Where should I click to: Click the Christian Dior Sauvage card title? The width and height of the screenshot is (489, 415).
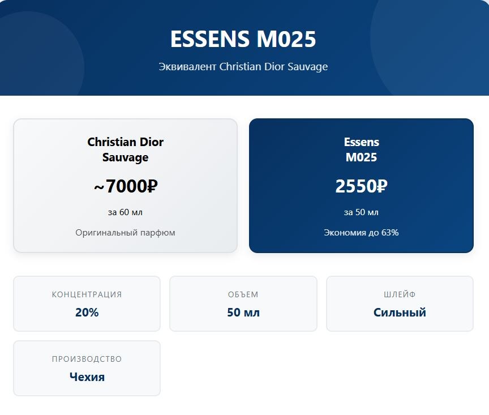pos(126,149)
